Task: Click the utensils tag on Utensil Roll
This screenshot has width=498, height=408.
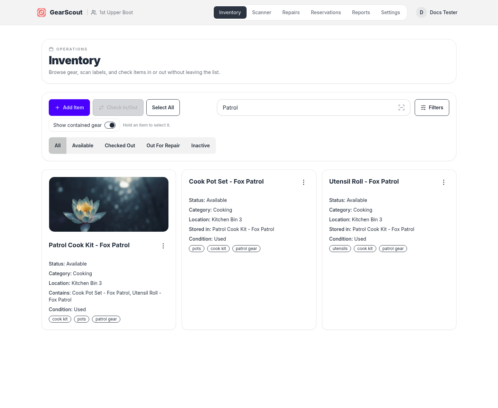Action: click(x=340, y=249)
